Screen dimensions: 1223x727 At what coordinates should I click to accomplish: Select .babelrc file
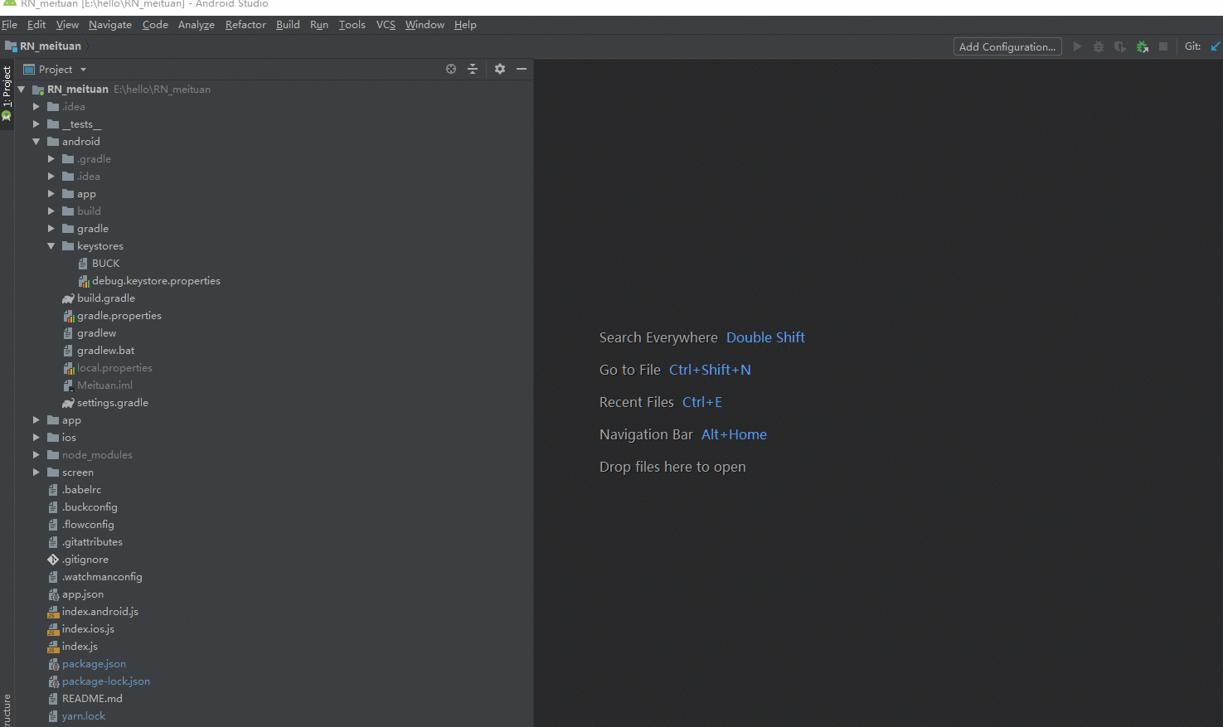pyautogui.click(x=81, y=490)
